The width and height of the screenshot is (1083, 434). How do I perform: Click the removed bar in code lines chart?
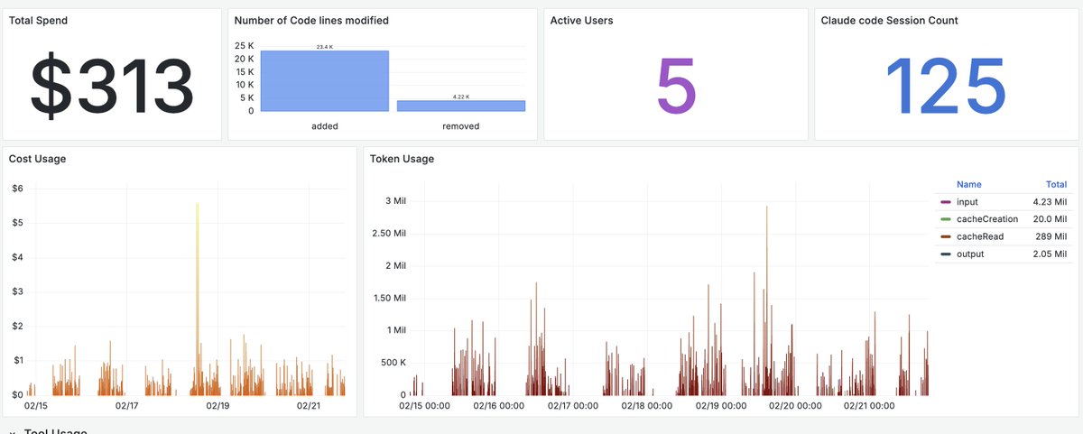click(x=460, y=106)
